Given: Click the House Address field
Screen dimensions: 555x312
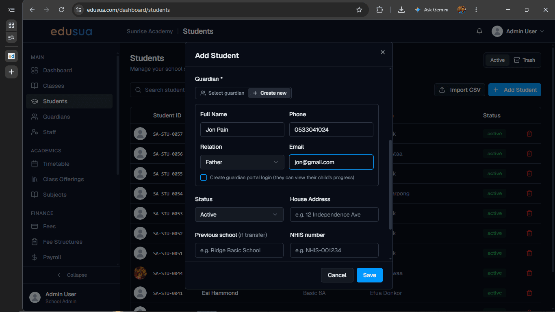Looking at the screenshot, I should point(334,214).
